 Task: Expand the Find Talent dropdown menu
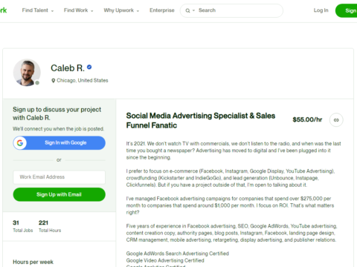tap(38, 10)
